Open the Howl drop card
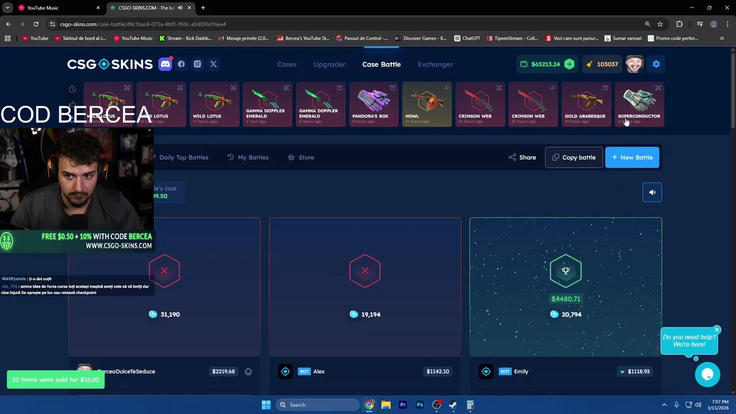Image resolution: width=736 pixels, height=414 pixels. point(427,105)
